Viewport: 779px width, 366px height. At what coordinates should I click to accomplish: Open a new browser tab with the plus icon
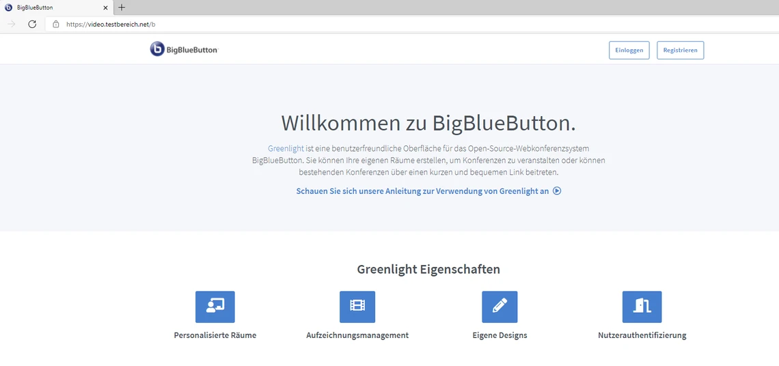(x=122, y=8)
